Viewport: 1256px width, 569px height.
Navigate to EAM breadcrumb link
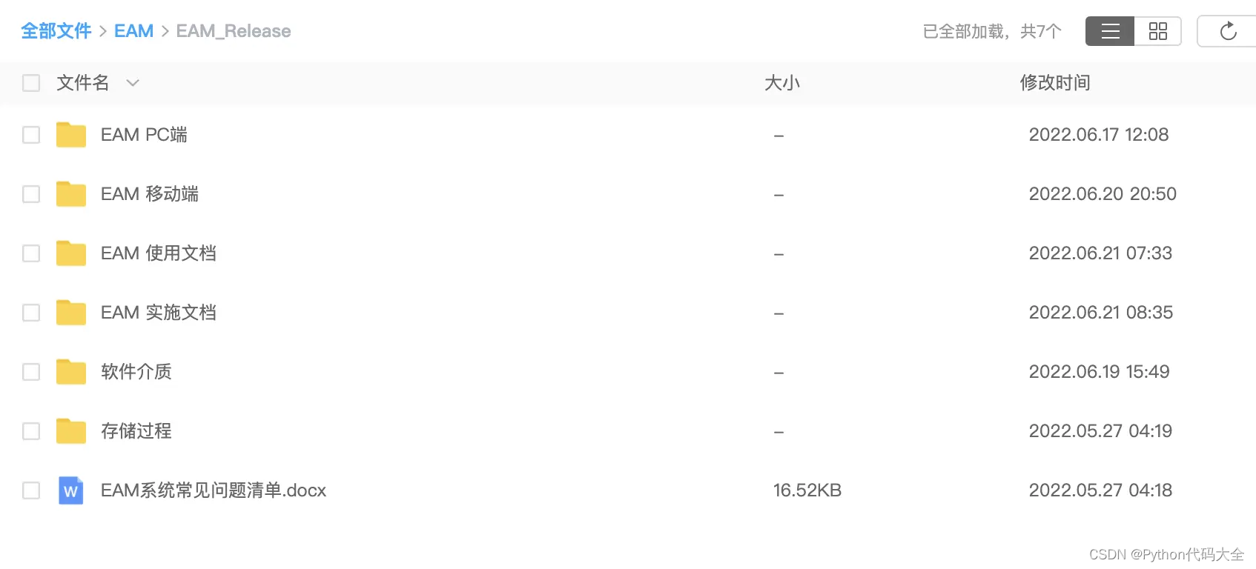tap(133, 31)
